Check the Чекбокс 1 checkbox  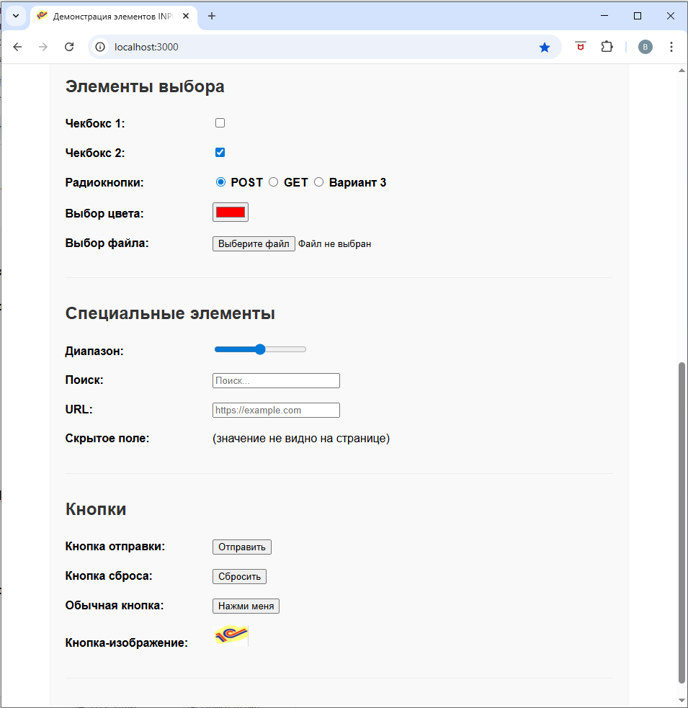pyautogui.click(x=220, y=123)
